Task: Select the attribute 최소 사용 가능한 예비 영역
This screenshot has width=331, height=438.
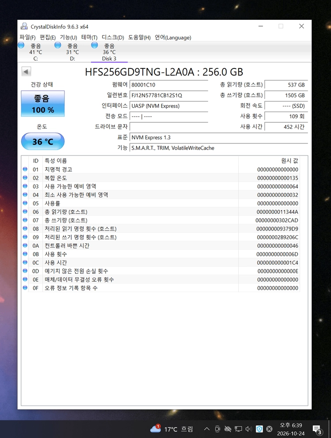Action: [x=76, y=195]
